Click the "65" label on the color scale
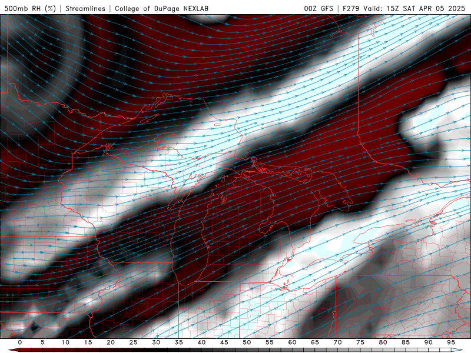This screenshot has height=353, width=471. coord(315,342)
